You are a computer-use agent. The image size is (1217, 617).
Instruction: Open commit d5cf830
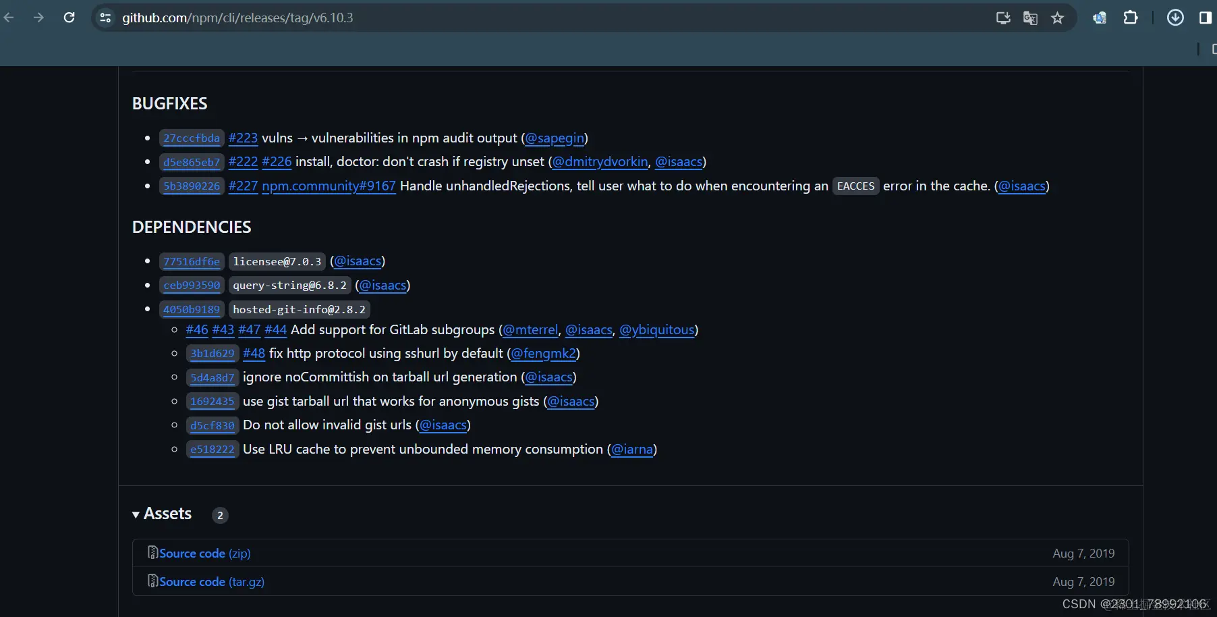coord(213,426)
